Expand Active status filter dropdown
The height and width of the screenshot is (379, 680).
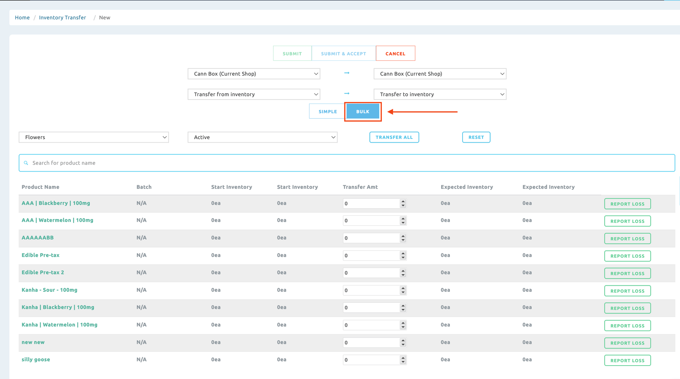pos(263,137)
